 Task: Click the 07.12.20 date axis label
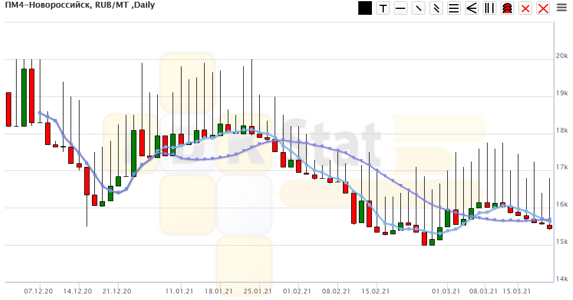[39, 291]
